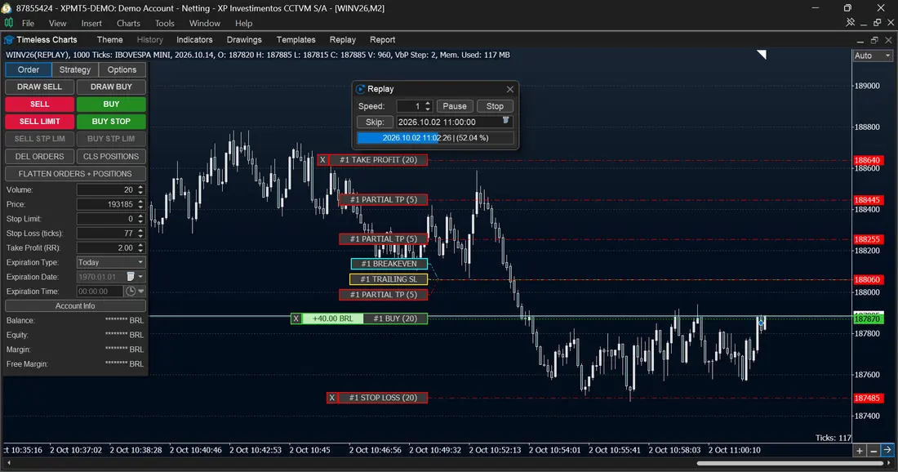Screen dimensions: 898x472
Task: Open the calendar icon in the Replay Skip field
Action: pyautogui.click(x=505, y=121)
